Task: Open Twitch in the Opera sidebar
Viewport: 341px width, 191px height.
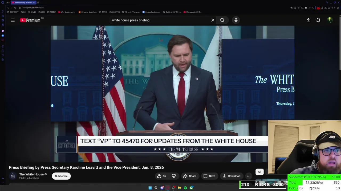Action: tap(3, 31)
